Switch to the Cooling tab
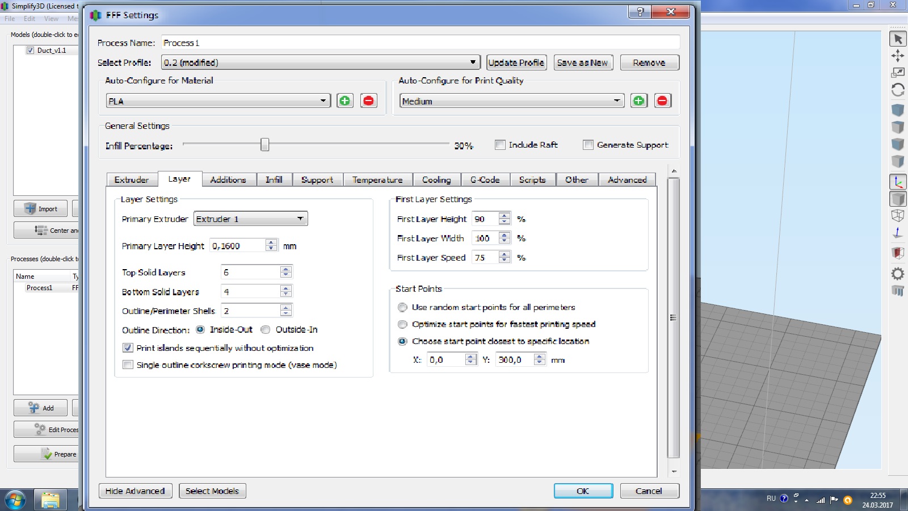 tap(436, 179)
